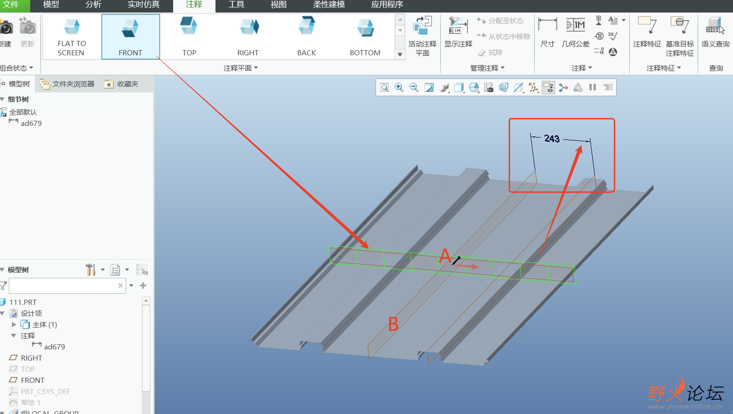Toggle annotation display in view toolbar
This screenshot has width=733, height=414.
[x=548, y=87]
